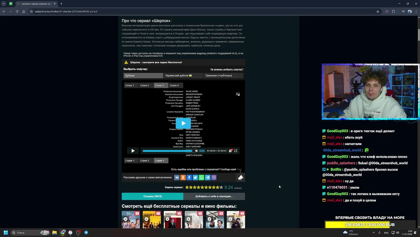Open the Менталист recommended thumbnail

173,220
